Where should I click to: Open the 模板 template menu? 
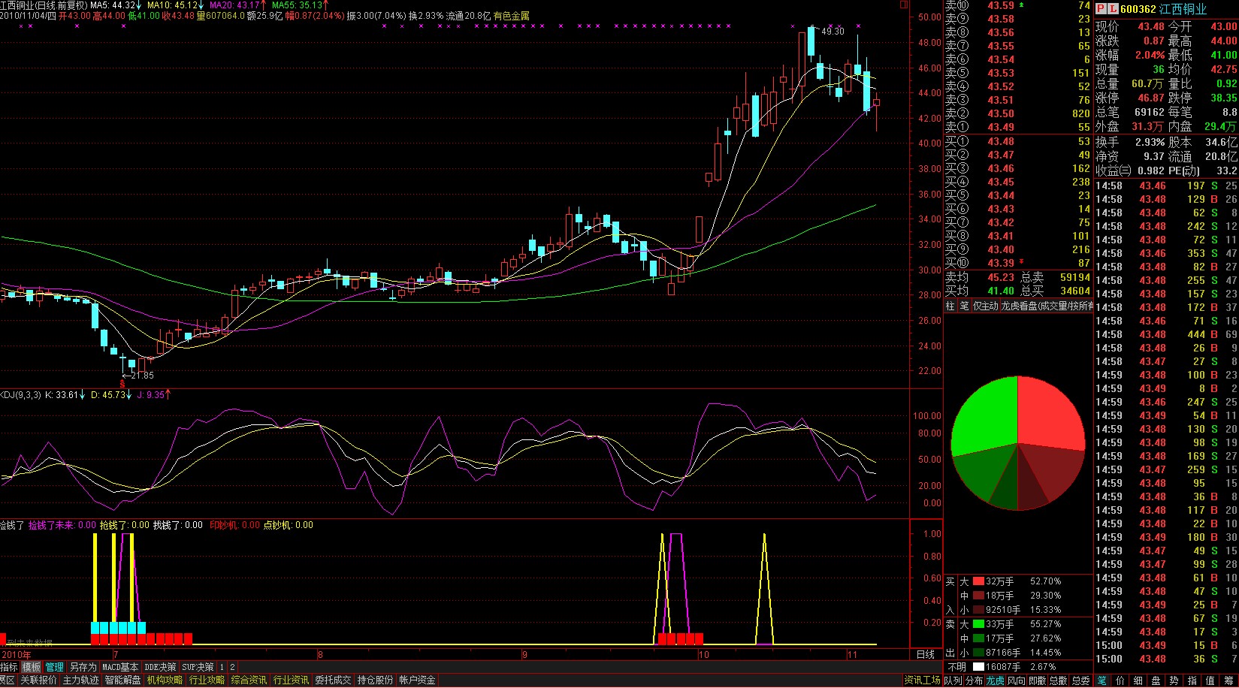pyautogui.click(x=32, y=667)
